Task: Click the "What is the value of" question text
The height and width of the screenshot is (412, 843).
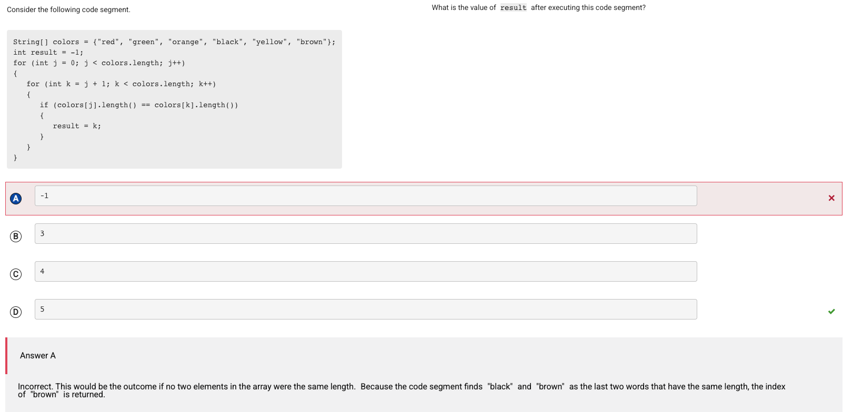Action: point(464,8)
